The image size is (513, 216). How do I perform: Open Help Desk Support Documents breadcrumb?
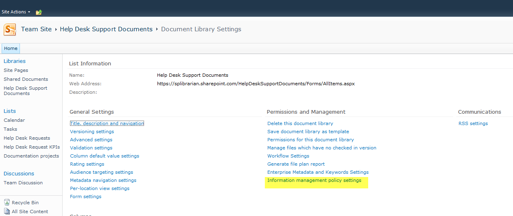coord(106,29)
